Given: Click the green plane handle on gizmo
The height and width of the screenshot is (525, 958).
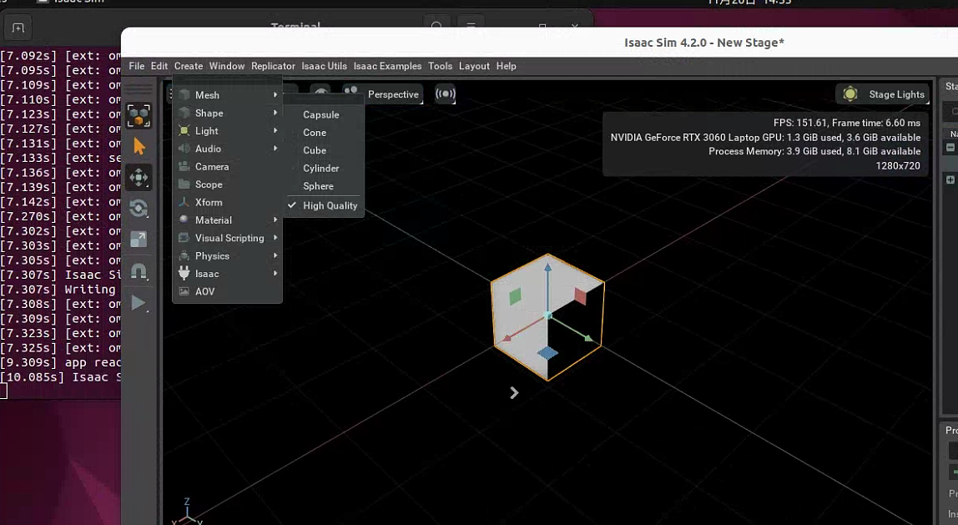Looking at the screenshot, I should 516,296.
